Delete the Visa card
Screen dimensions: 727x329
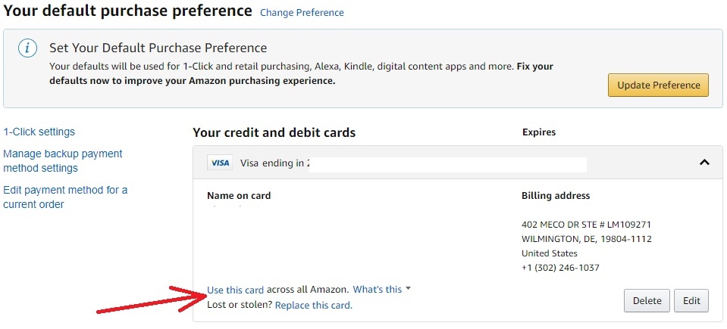coord(647,300)
